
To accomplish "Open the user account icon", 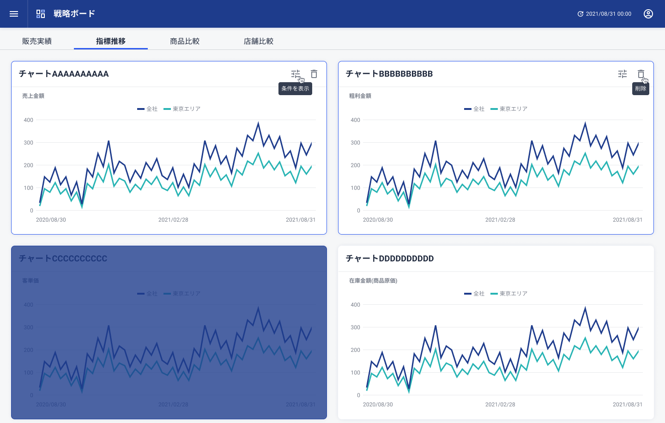I will [648, 14].
